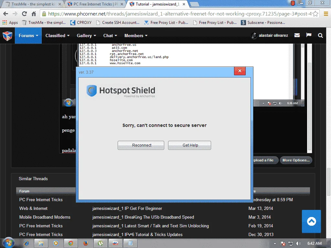Open IPv6 Tutorial & Tricks Updates thread
Image resolution: width=331 pixels, height=248 pixels.
point(137,234)
